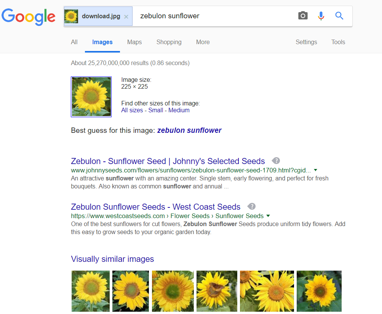Viewport: 382px width, 314px height.
Task: Select the Shopping tab
Action: tap(169, 42)
